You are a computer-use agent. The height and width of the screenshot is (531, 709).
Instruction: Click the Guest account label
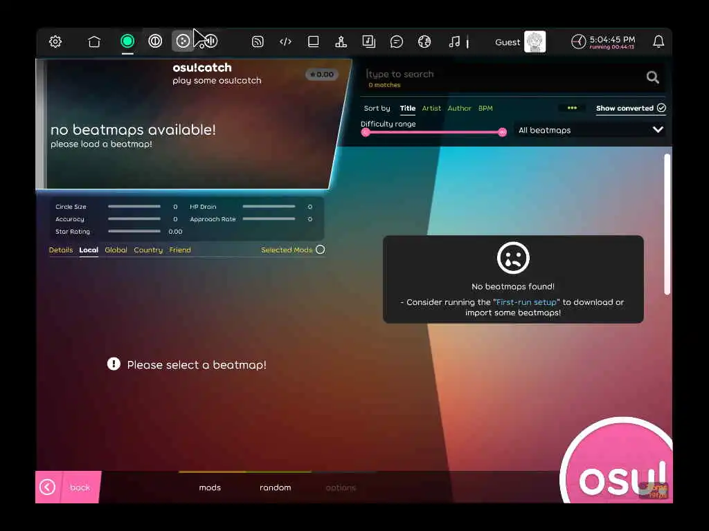point(508,42)
